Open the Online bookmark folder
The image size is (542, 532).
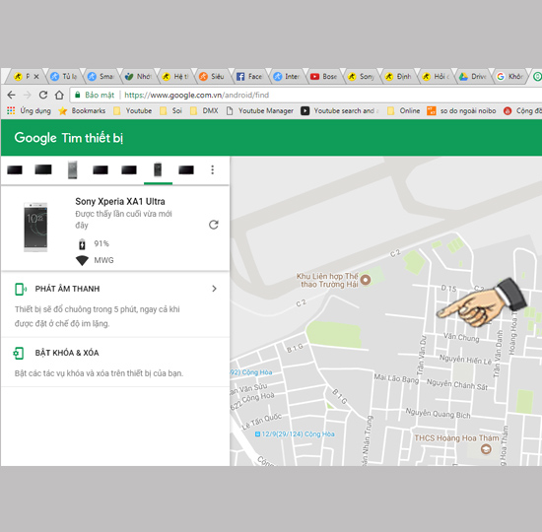pyautogui.click(x=404, y=110)
